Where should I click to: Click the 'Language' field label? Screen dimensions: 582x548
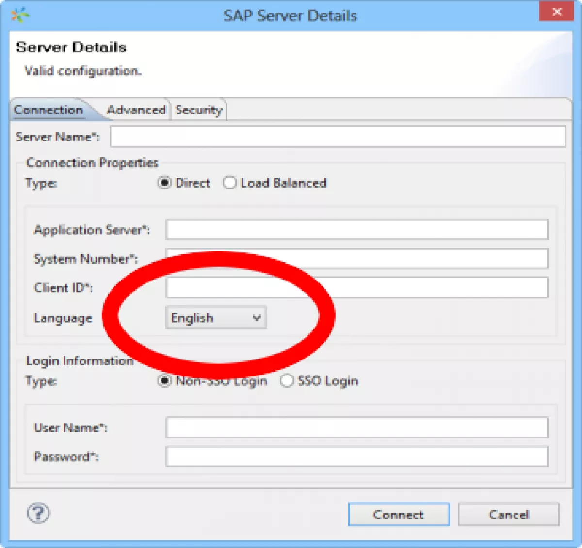coord(63,318)
